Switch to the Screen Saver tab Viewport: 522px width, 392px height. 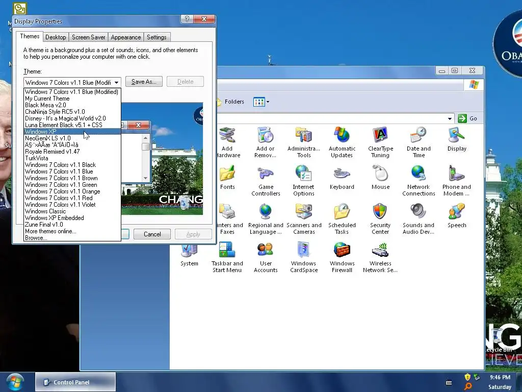(x=89, y=37)
